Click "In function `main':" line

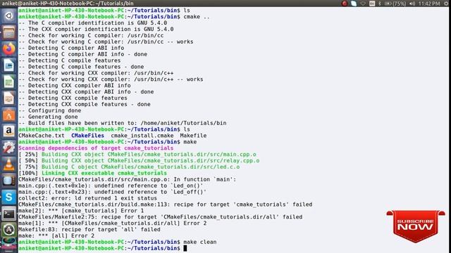click(127, 180)
